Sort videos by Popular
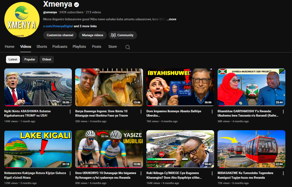 click(x=30, y=59)
